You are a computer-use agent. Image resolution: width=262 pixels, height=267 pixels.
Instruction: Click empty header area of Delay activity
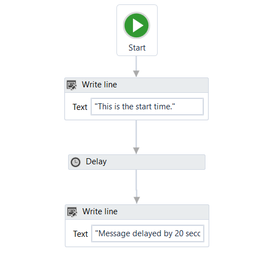point(155,162)
